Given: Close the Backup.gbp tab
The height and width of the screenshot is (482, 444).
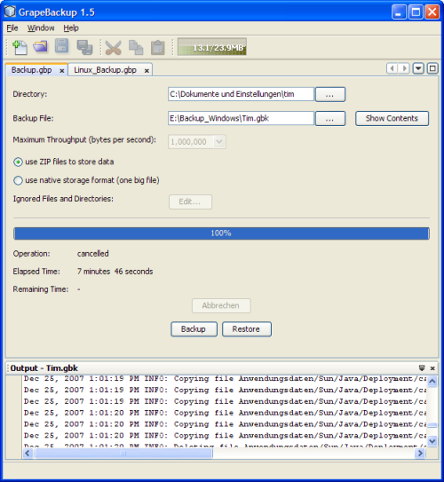Looking at the screenshot, I should pyautogui.click(x=62, y=71).
